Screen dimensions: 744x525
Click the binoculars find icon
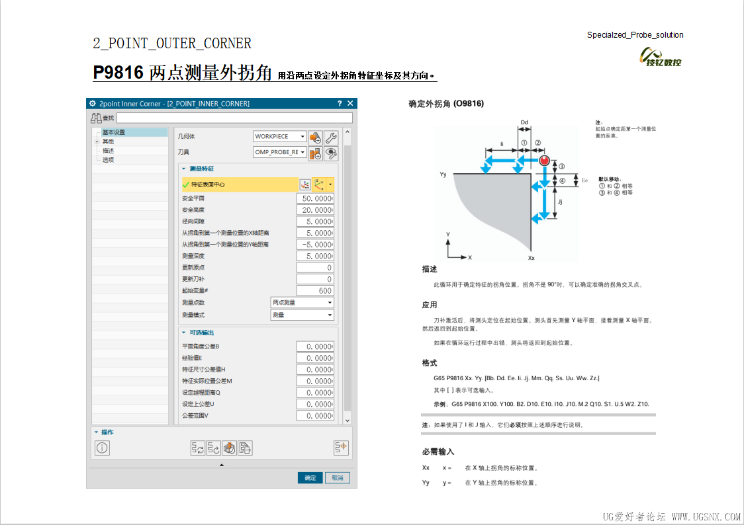pyautogui.click(x=96, y=118)
